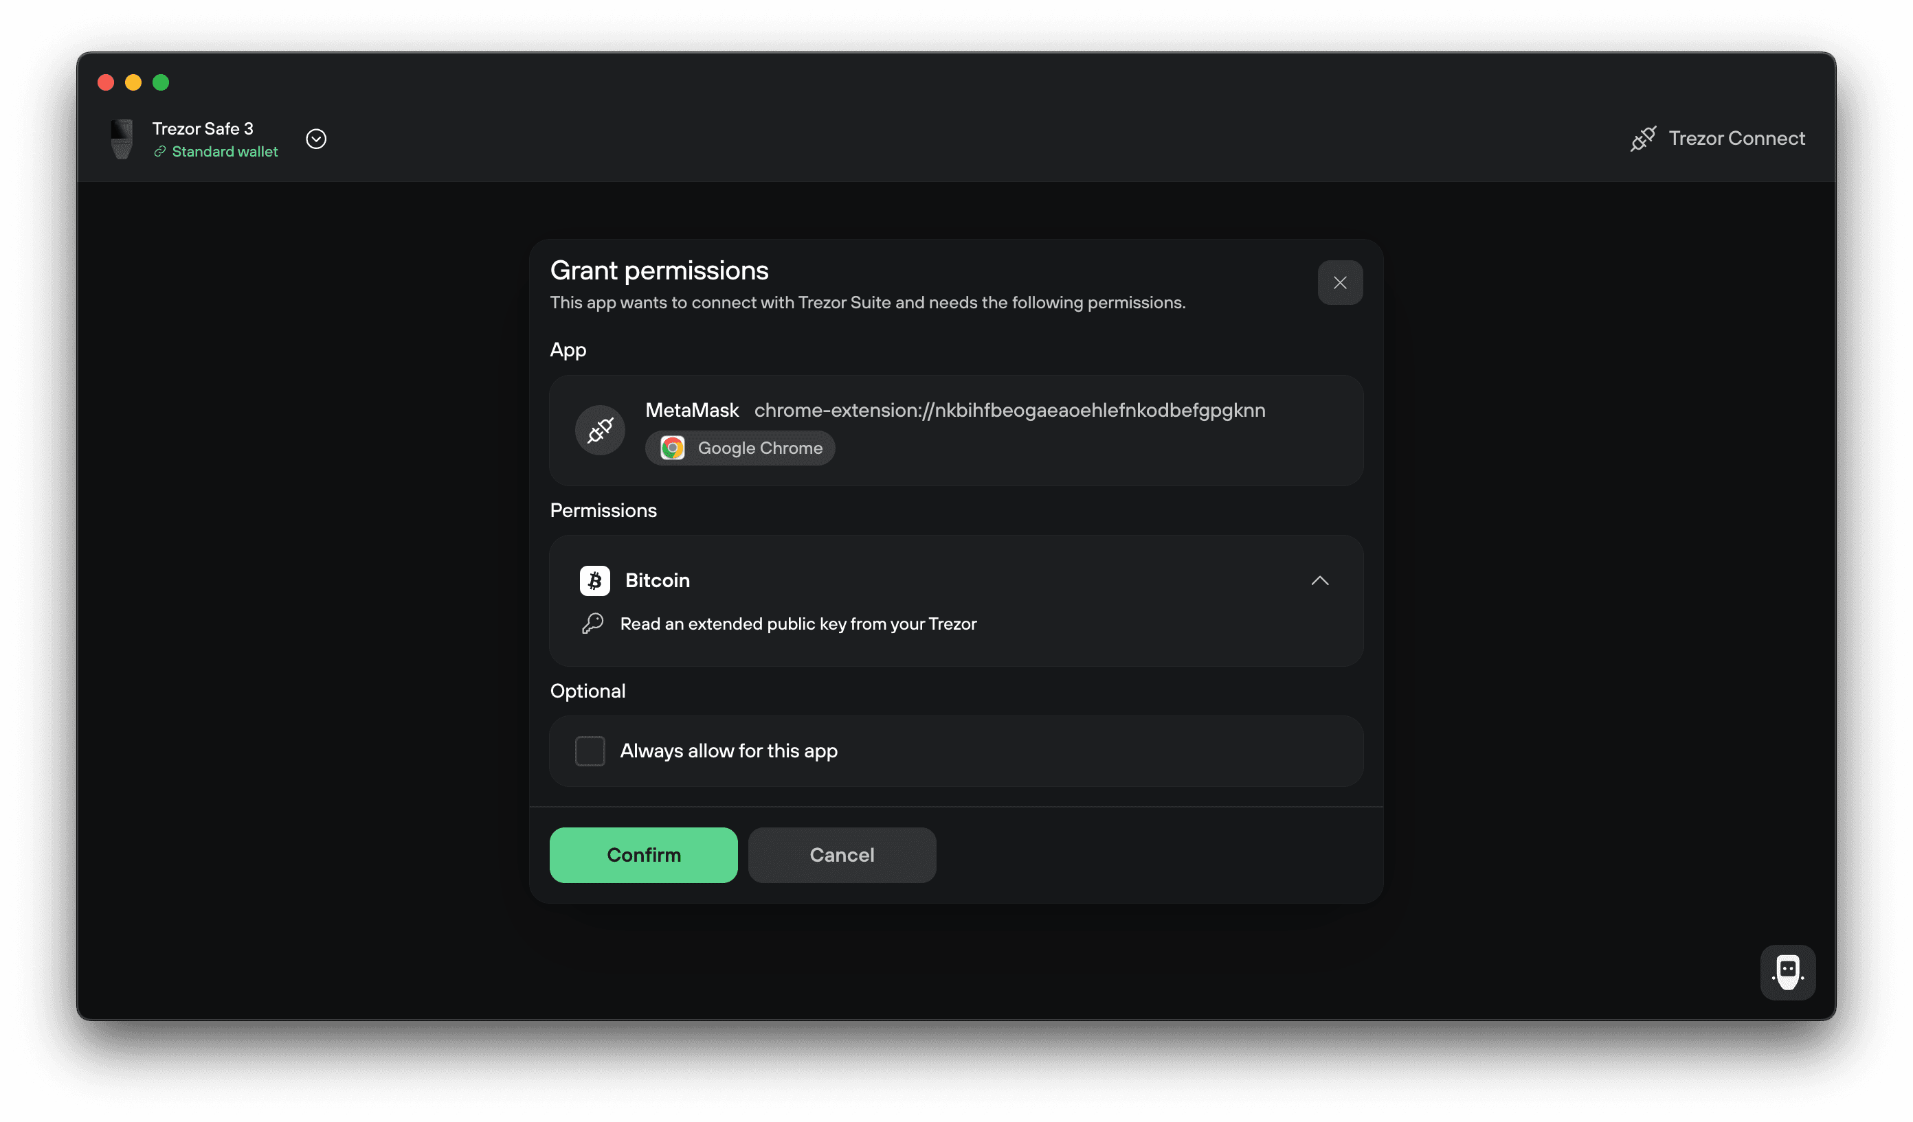Cancel the permission request
The width and height of the screenshot is (1913, 1122).
tap(842, 855)
